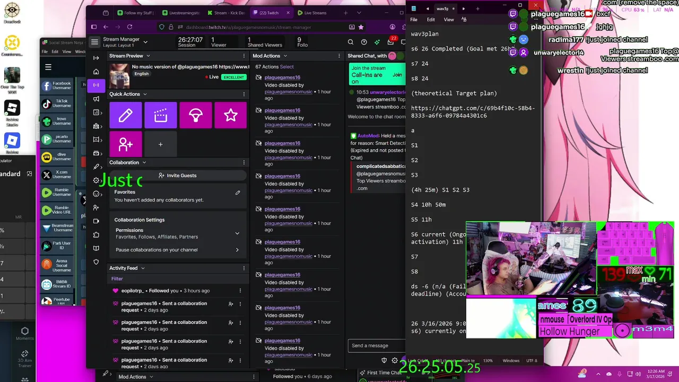Open Notepad View menu
Viewport: 679px width, 382px height.
coord(449,20)
